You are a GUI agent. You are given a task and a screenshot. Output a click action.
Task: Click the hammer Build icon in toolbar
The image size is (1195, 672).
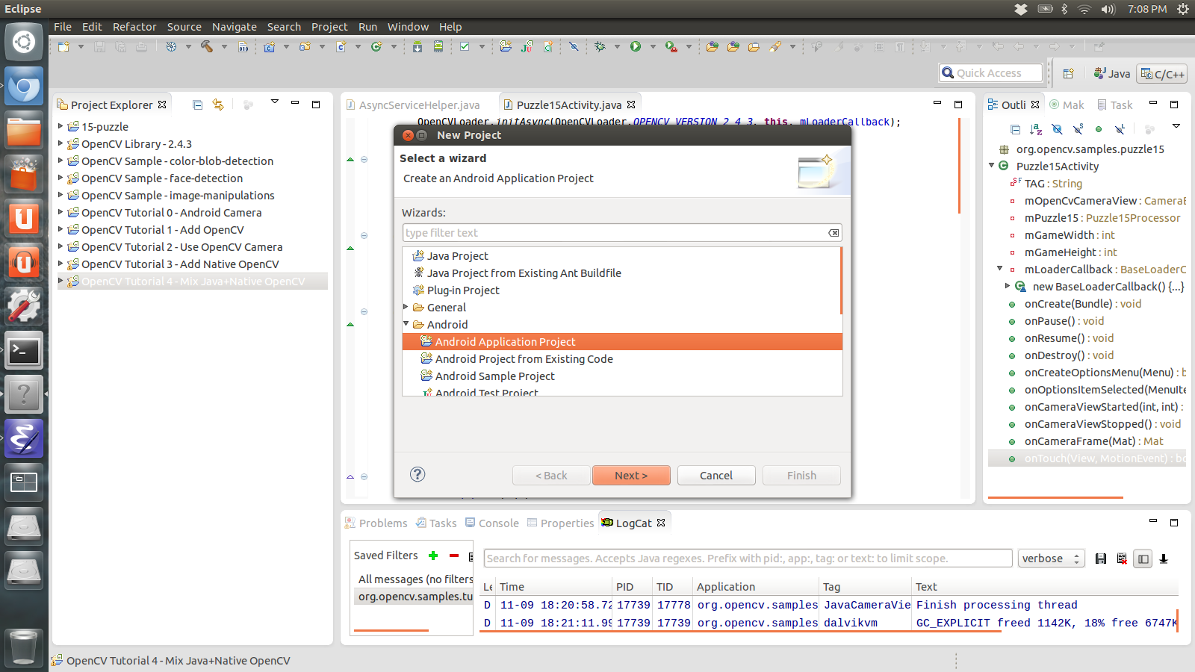coord(207,47)
